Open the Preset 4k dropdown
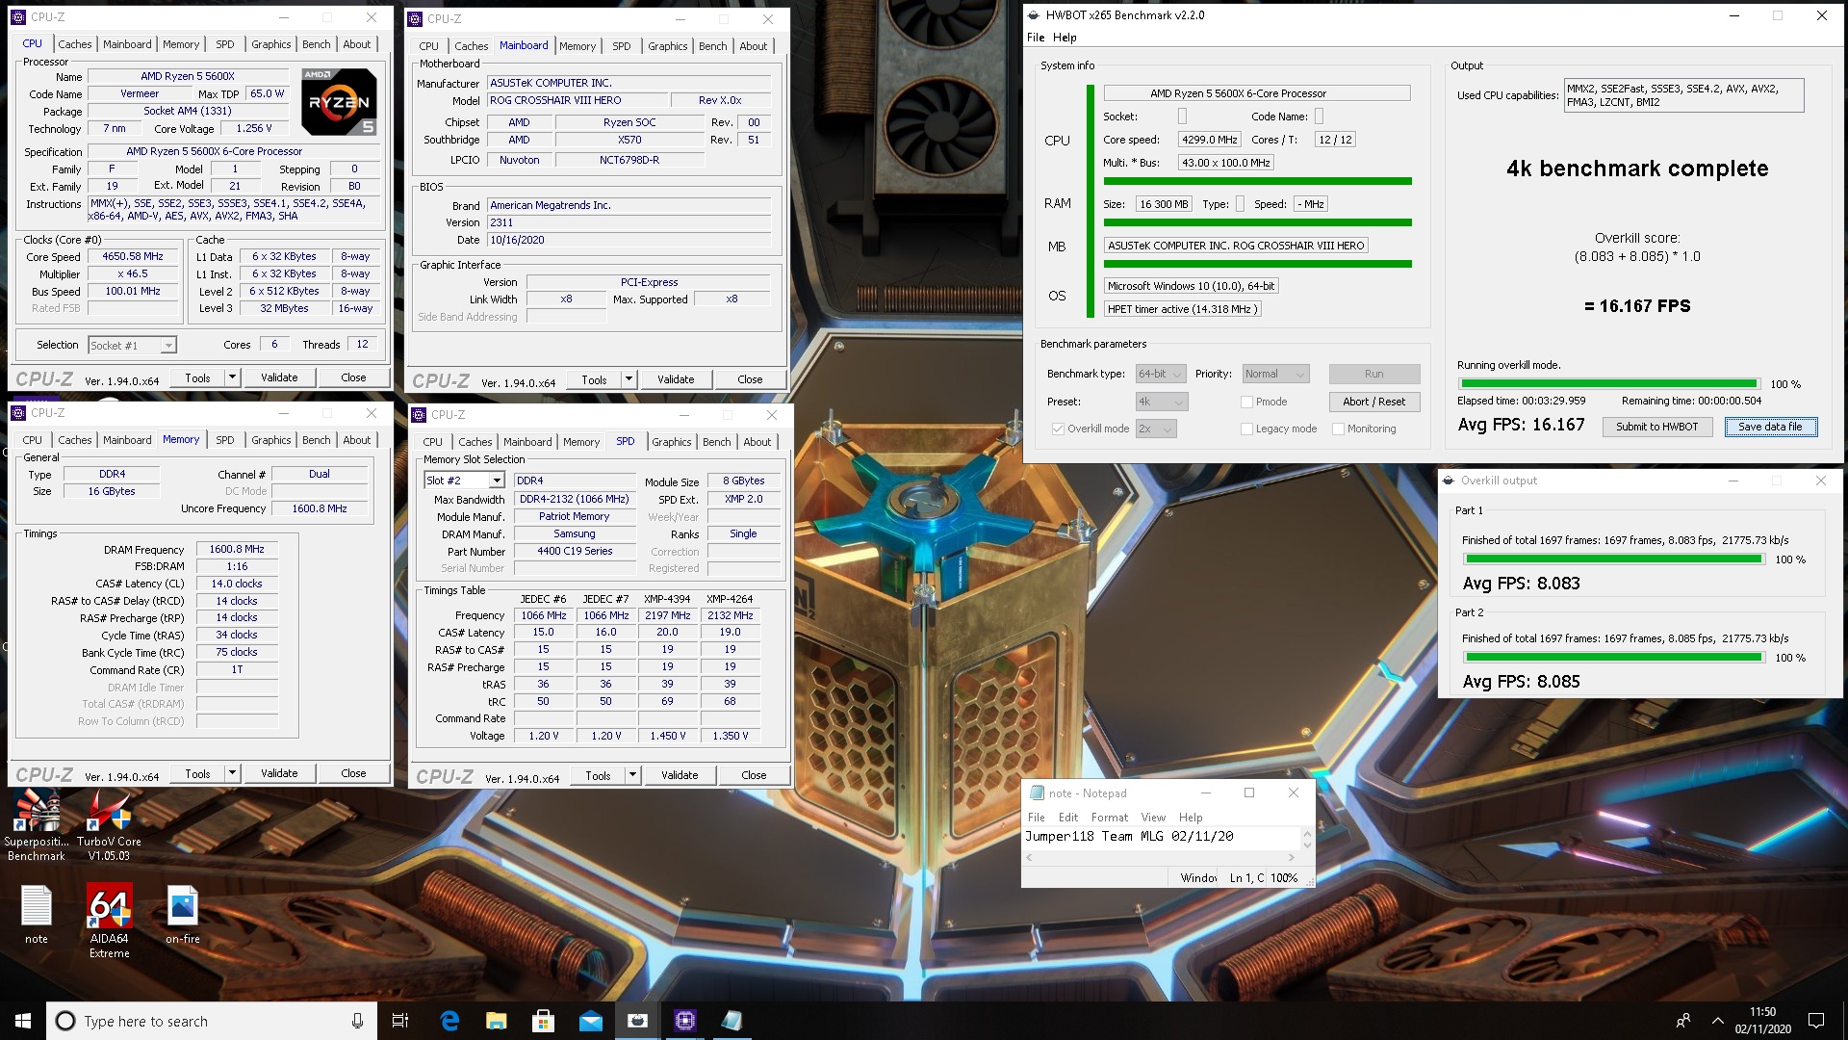Screen dimensions: 1848x1040 tap(1162, 402)
